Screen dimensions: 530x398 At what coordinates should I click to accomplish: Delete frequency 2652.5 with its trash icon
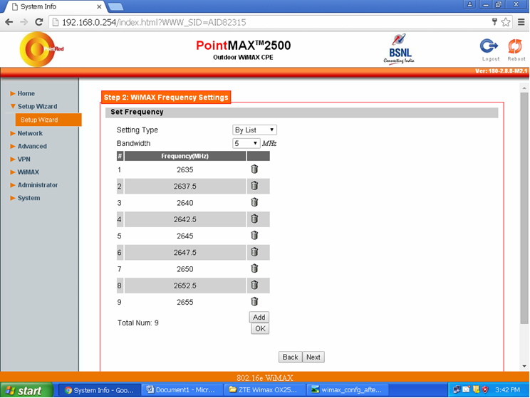[x=254, y=285]
